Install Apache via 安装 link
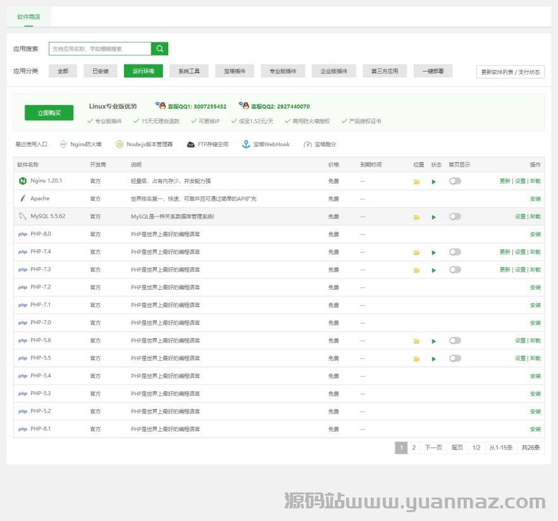 535,199
